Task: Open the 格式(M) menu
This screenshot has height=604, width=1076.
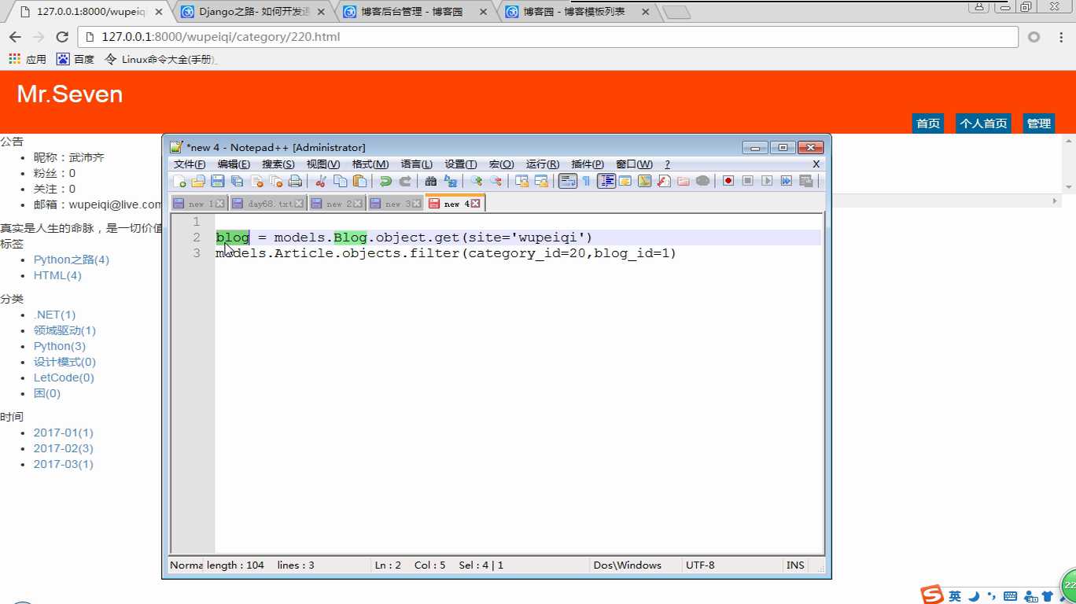Action: 370,164
